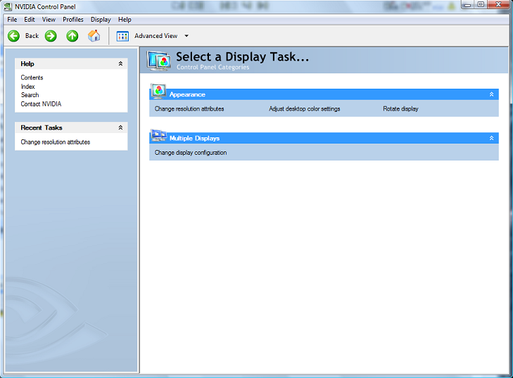Click the Appearance category icon
The image size is (513, 378).
click(159, 92)
